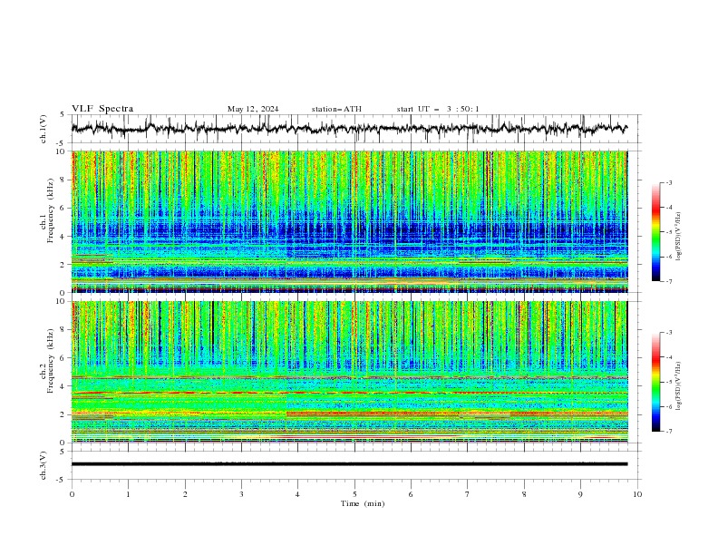Image resolution: width=718 pixels, height=555 pixels.
Task: Click the "-5" tick of the ch.3(V) axis
Action: tap(62, 480)
